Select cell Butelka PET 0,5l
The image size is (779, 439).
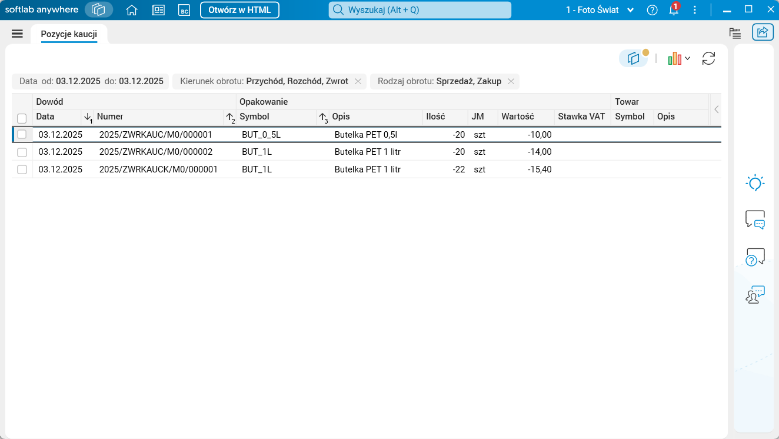point(366,134)
